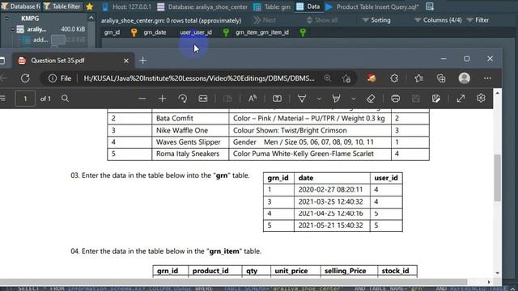Click Next in the data grid toolbar
Screen dimensions: 518x291
(265, 20)
